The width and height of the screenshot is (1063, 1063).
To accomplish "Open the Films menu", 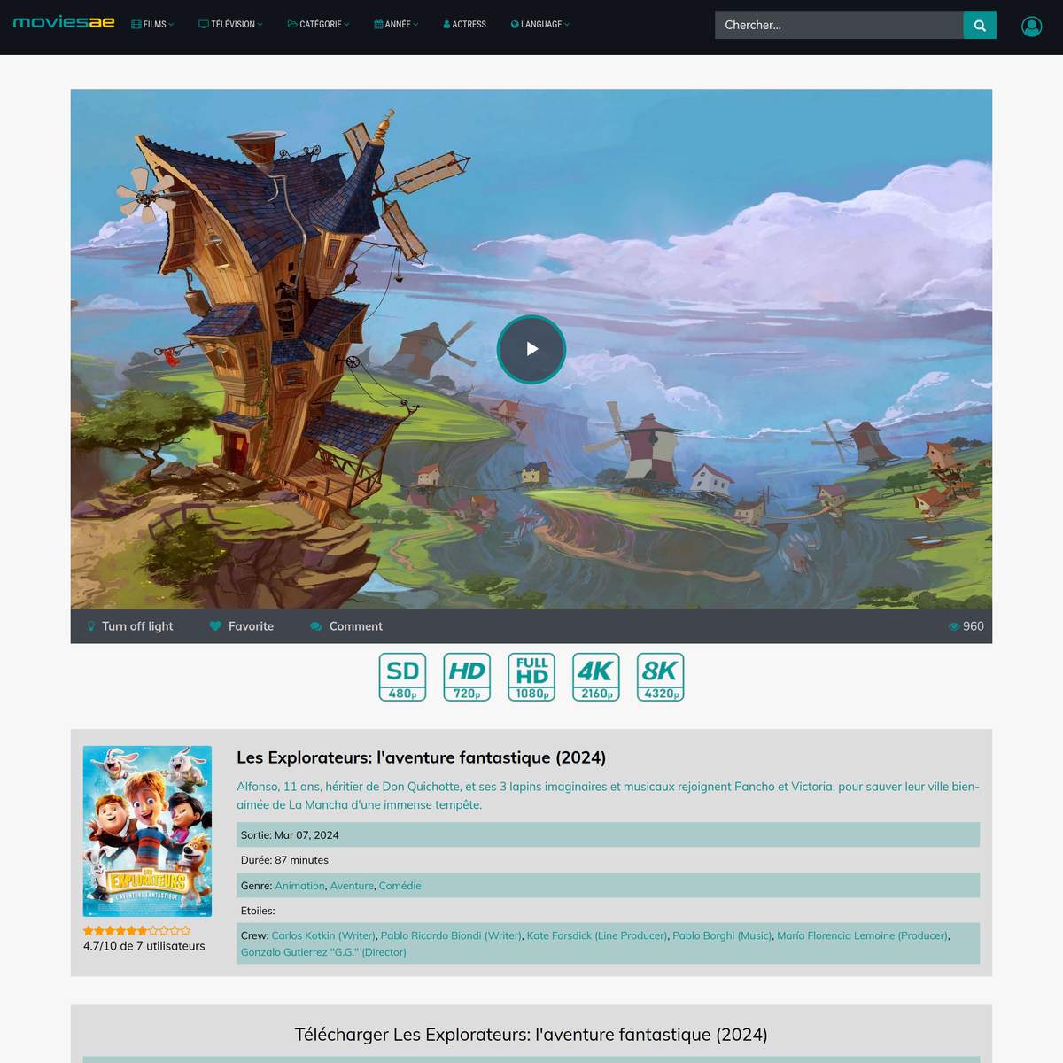I will coord(152,25).
